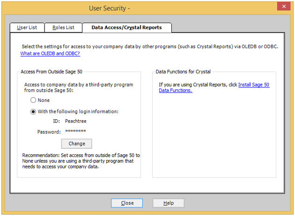Choose With the following login information option
295x216 pixels.
(33, 112)
